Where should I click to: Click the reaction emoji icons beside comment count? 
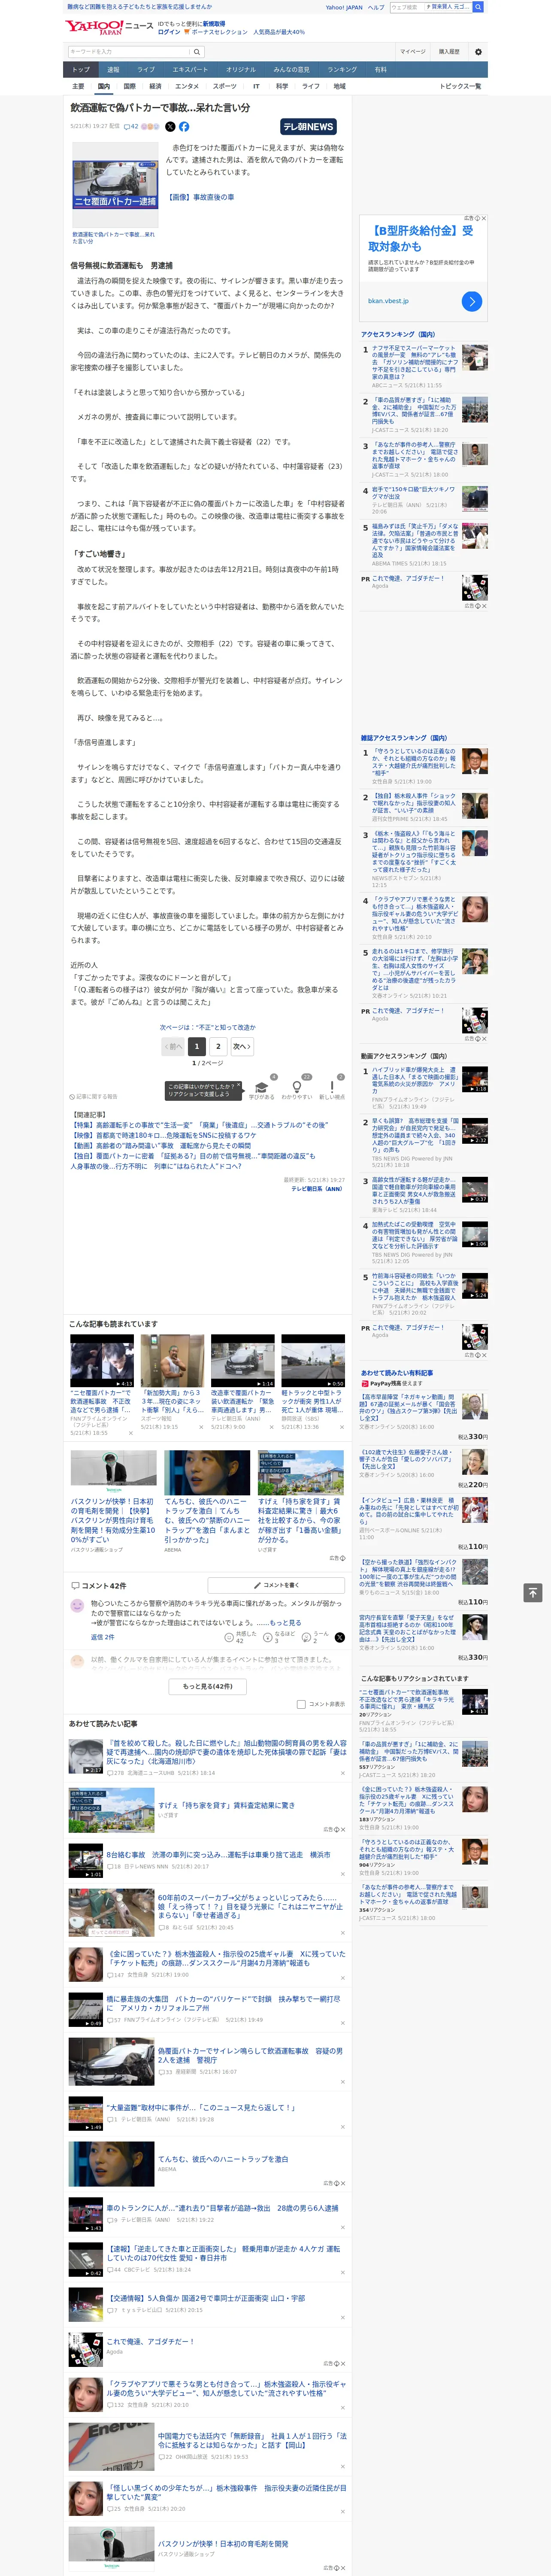click(x=150, y=127)
